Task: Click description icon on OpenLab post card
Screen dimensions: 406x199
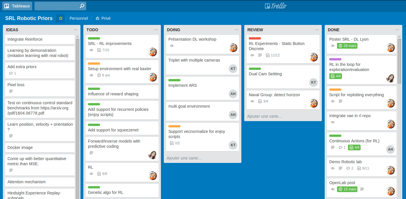Action: [362, 189]
